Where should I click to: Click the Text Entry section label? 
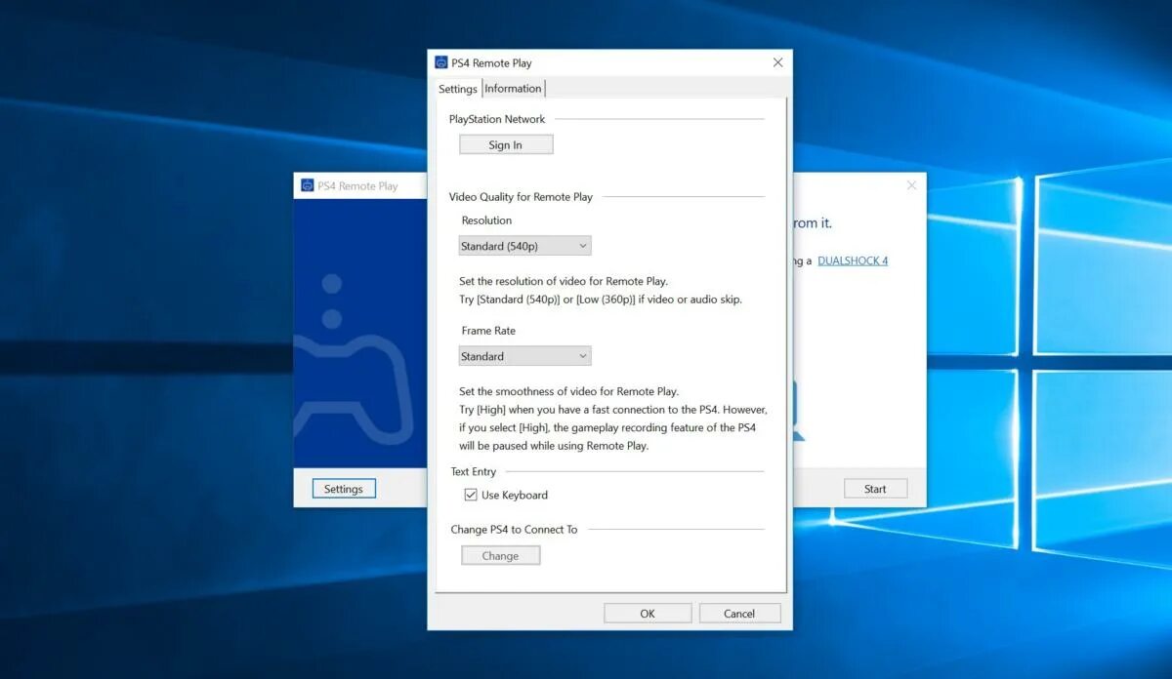pos(474,471)
